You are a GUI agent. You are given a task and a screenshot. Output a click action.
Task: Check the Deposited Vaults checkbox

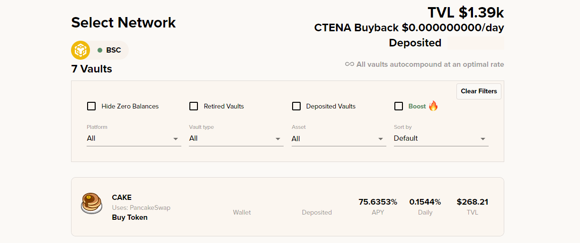(296, 106)
